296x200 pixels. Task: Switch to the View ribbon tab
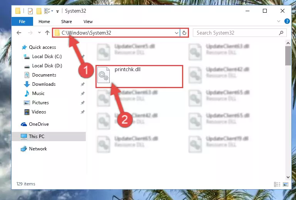pos(88,22)
